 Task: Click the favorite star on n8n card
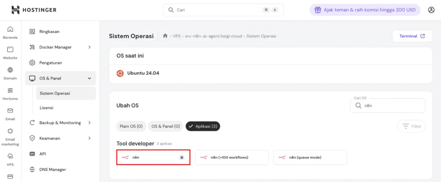tap(182, 158)
